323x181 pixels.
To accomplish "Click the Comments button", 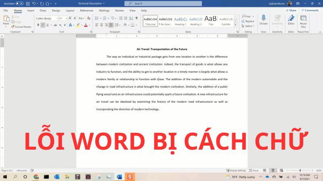I will pyautogui.click(x=310, y=10).
